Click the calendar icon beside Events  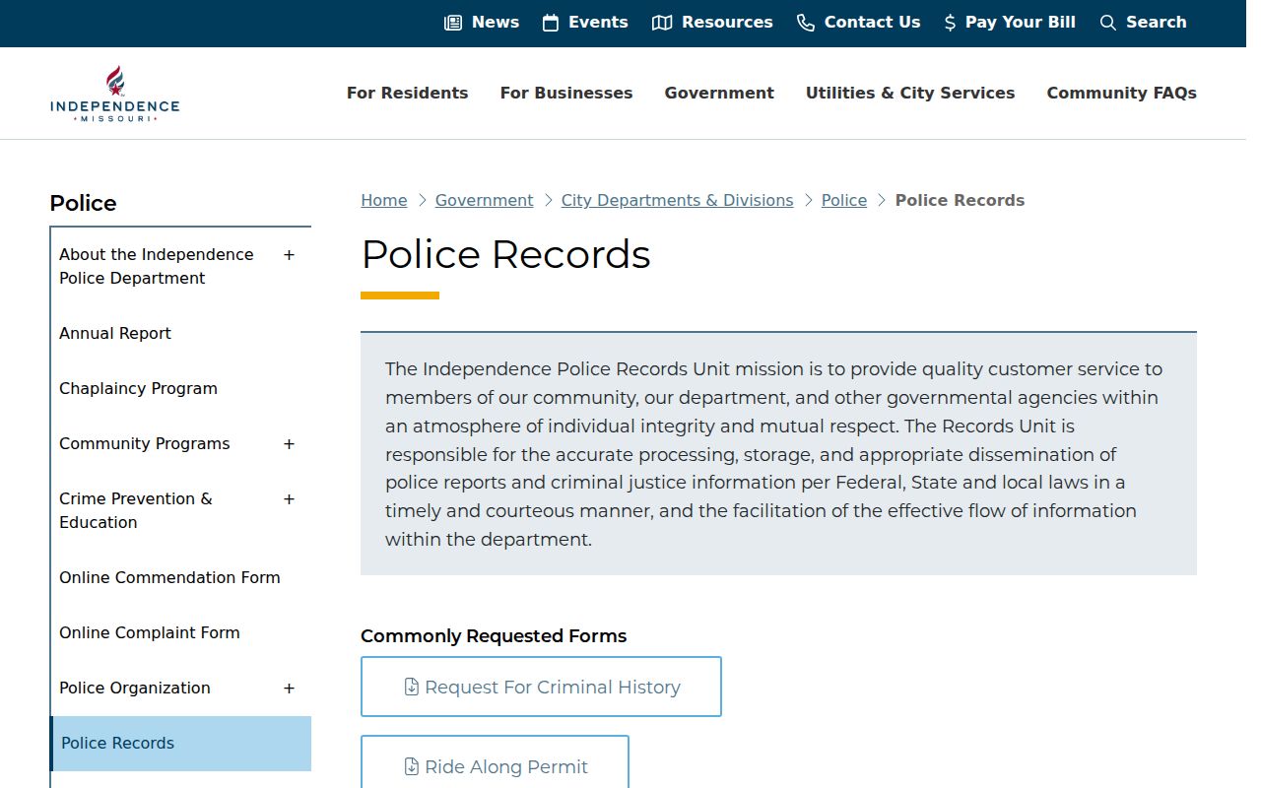(551, 23)
